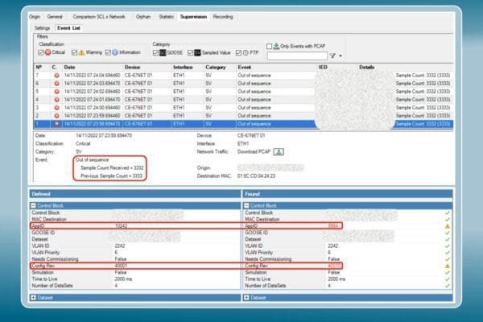Click the blue Information filter icon
Viewport: 483px width, 322px height.
point(115,52)
